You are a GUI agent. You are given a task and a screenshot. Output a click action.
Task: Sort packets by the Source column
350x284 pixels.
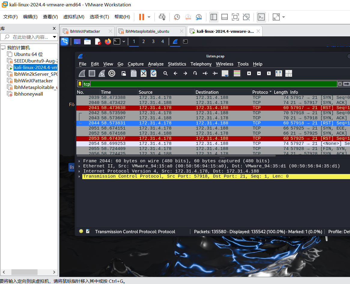point(166,92)
